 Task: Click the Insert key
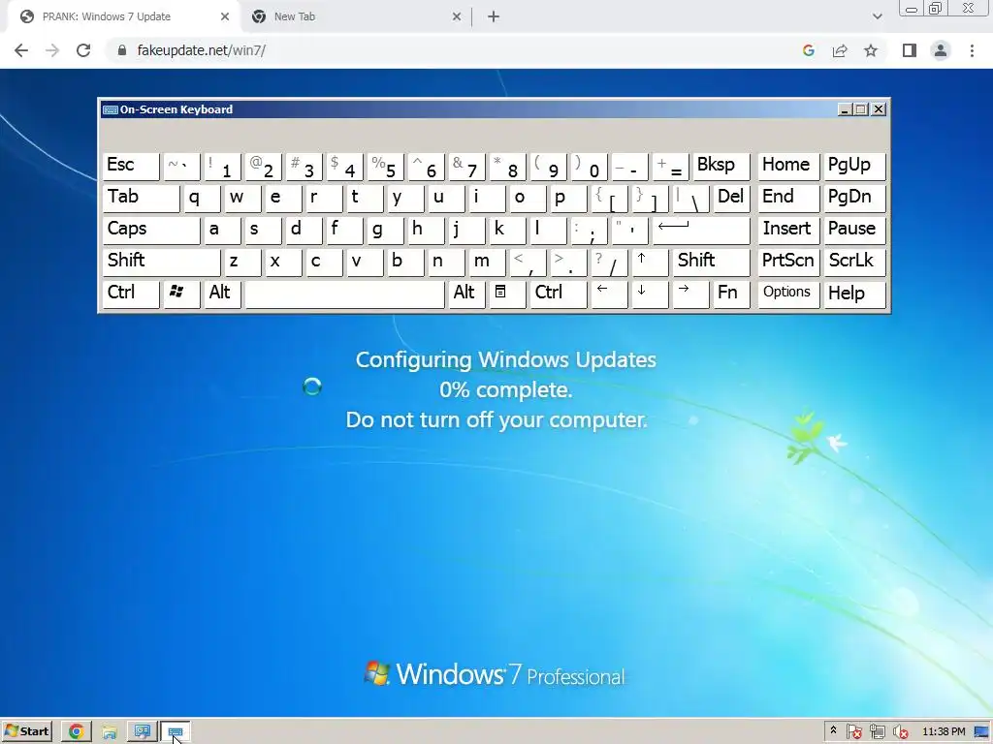point(788,231)
